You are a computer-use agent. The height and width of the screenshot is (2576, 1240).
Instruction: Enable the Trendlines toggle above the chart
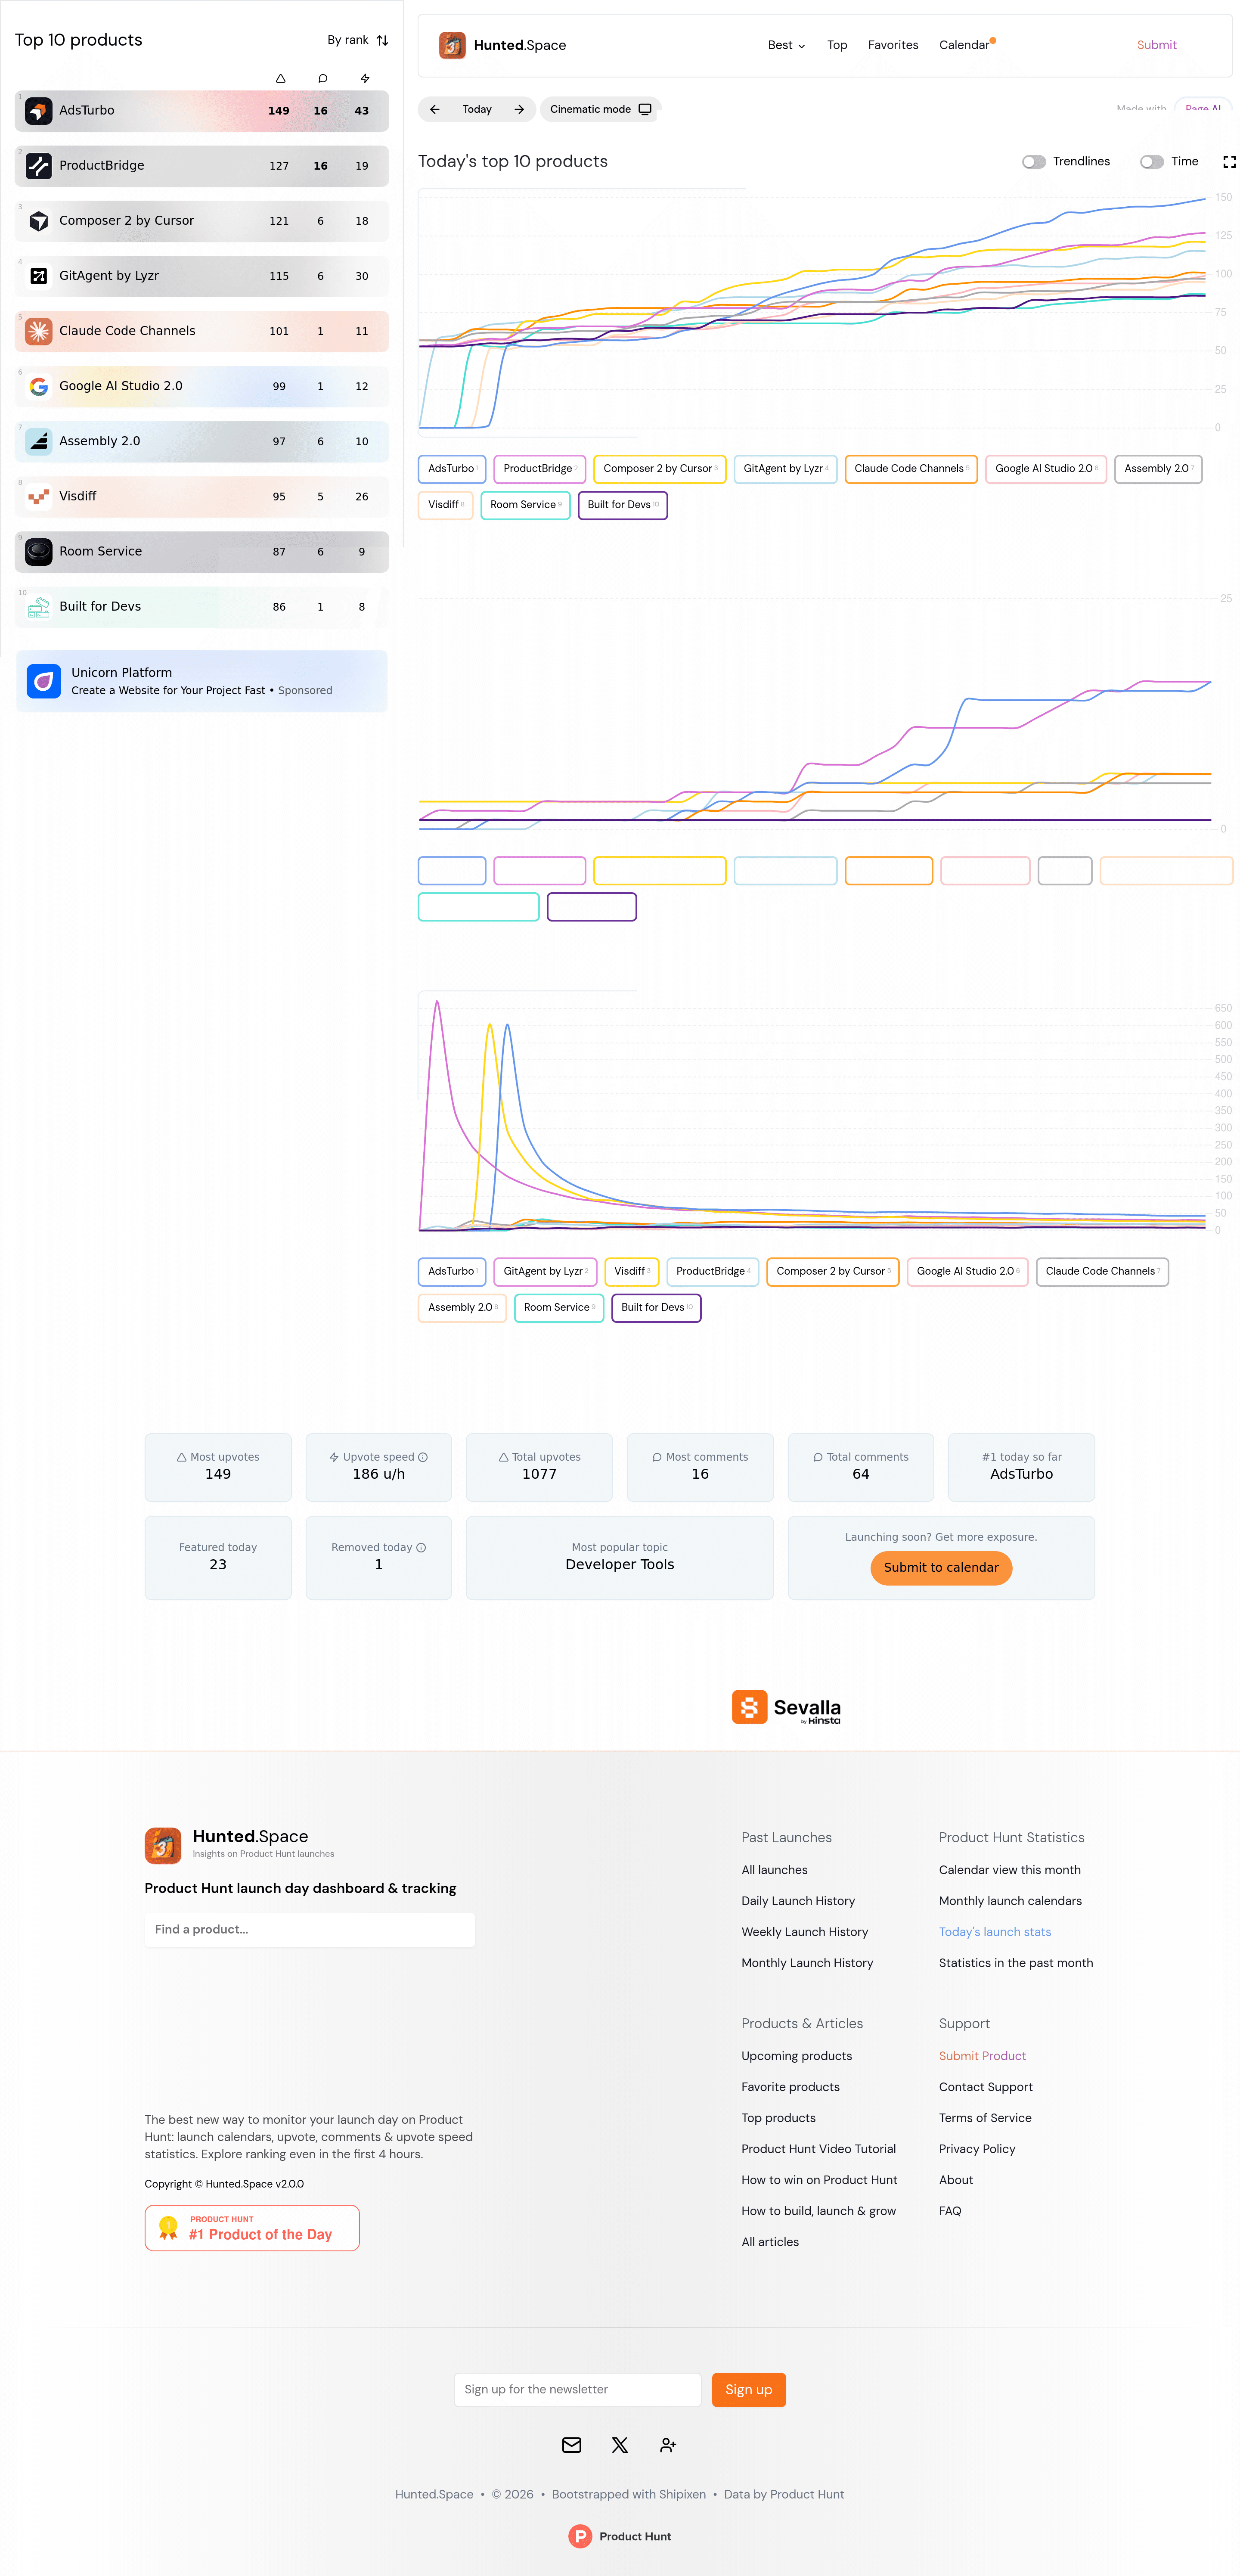(1034, 161)
